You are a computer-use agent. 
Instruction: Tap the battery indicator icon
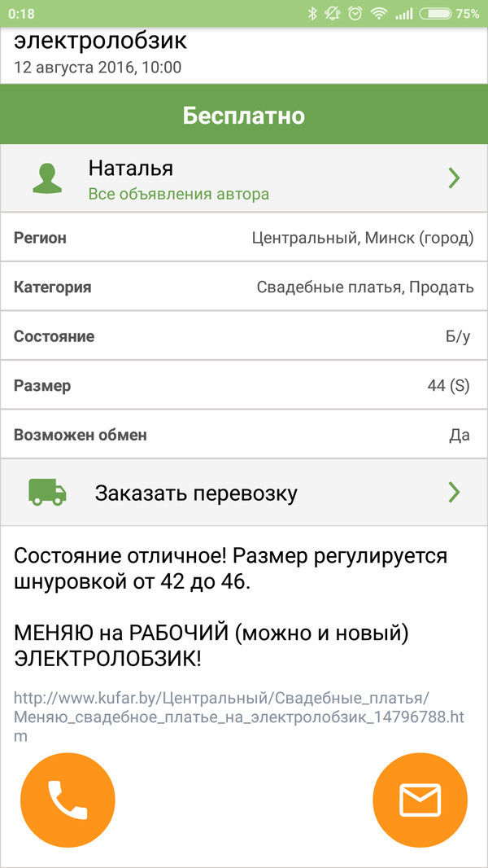click(x=438, y=14)
